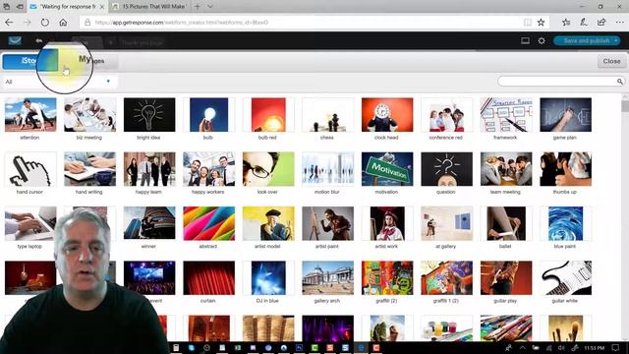Image resolution: width=629 pixels, height=354 pixels.
Task: Click the GetResponse envelope logo
Action: point(15,40)
